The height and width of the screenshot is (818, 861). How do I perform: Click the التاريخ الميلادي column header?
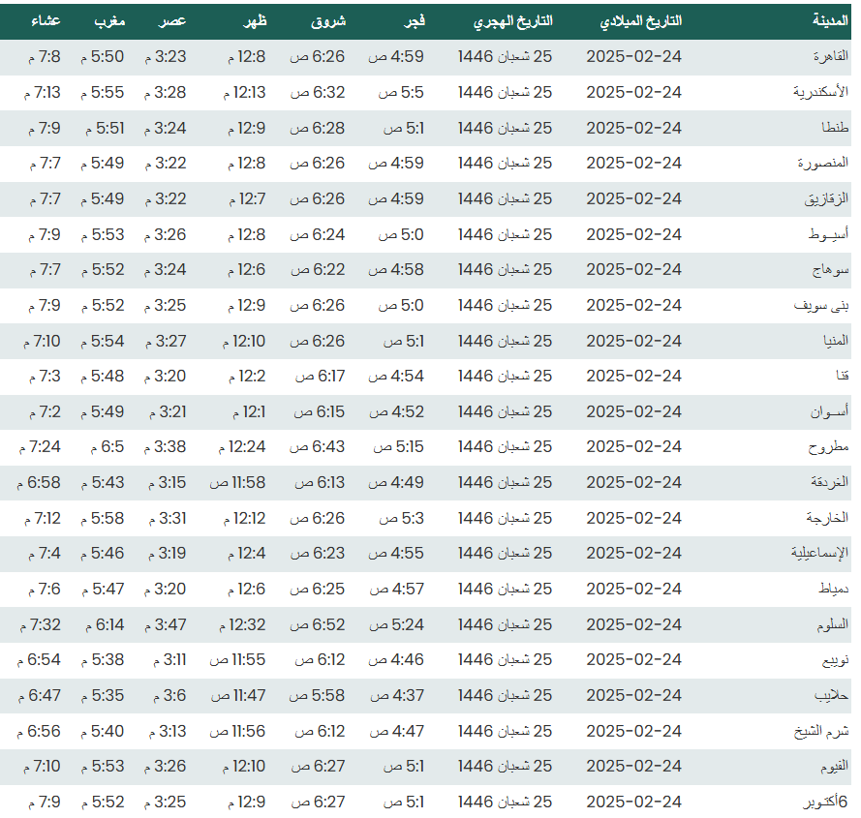click(x=641, y=21)
